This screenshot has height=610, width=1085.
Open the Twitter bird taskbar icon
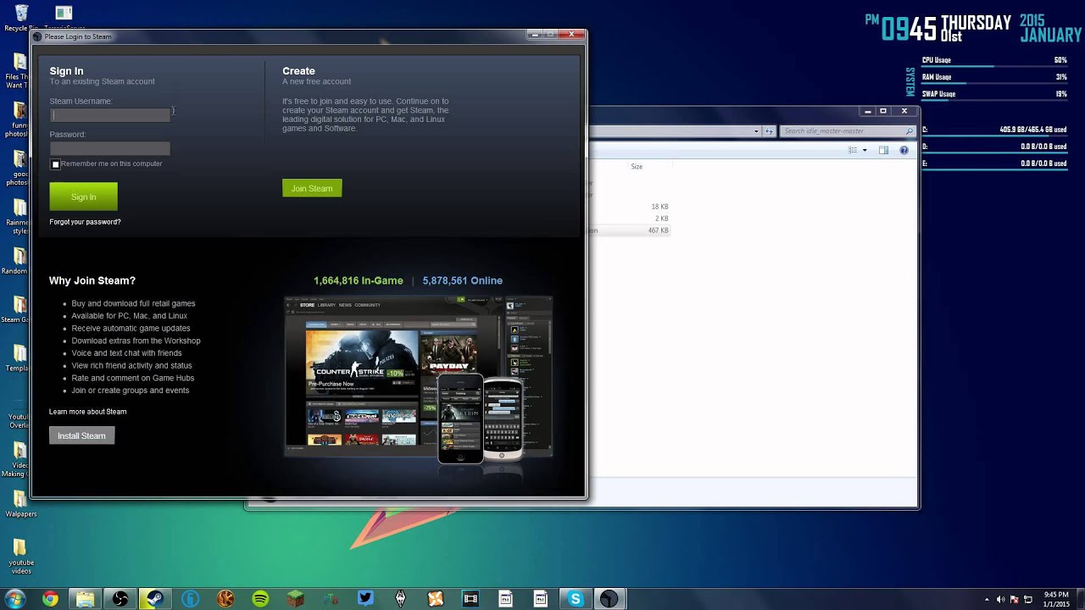coord(365,598)
